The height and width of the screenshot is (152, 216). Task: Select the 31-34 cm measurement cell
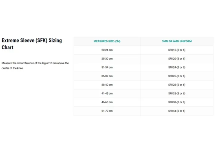(x=107, y=67)
